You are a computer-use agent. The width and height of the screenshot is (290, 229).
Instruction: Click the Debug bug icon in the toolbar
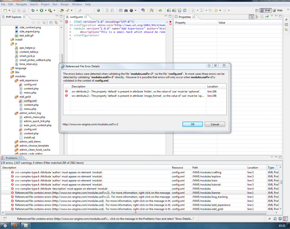[x=33, y=10]
